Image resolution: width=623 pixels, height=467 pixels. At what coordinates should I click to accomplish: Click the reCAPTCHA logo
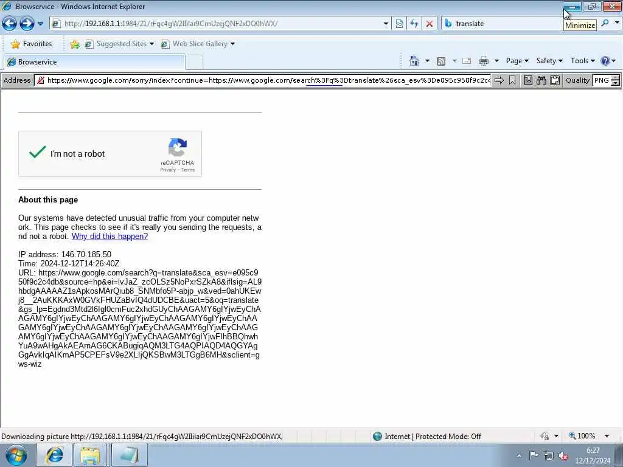tap(177, 147)
